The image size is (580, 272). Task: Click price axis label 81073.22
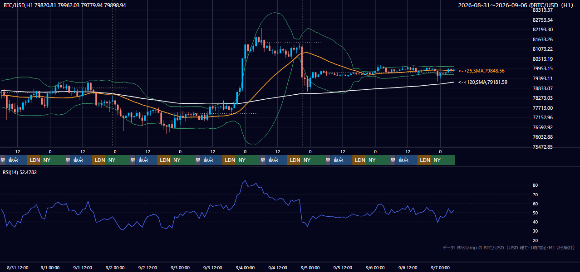click(542, 49)
